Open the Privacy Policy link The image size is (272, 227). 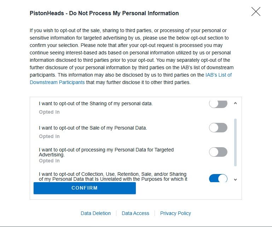coord(175,213)
